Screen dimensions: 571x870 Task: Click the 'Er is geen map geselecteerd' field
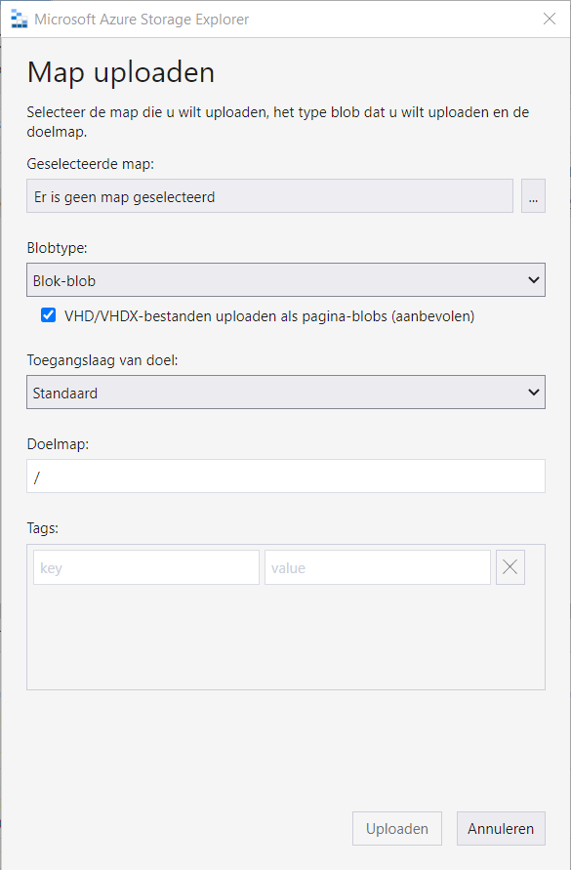(269, 196)
